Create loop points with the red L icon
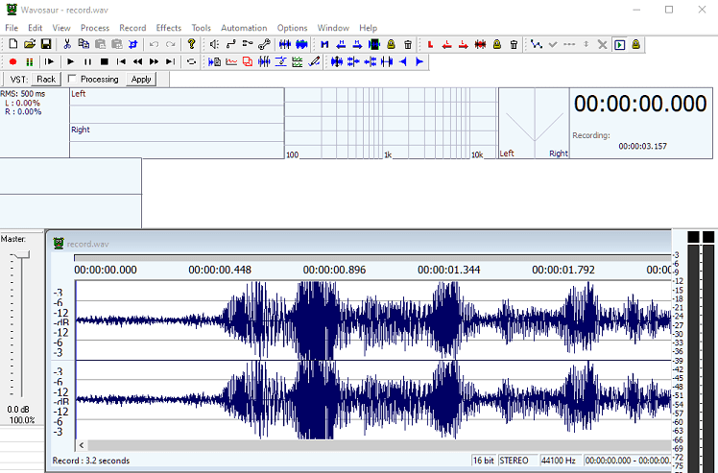The width and height of the screenshot is (718, 473). click(430, 44)
